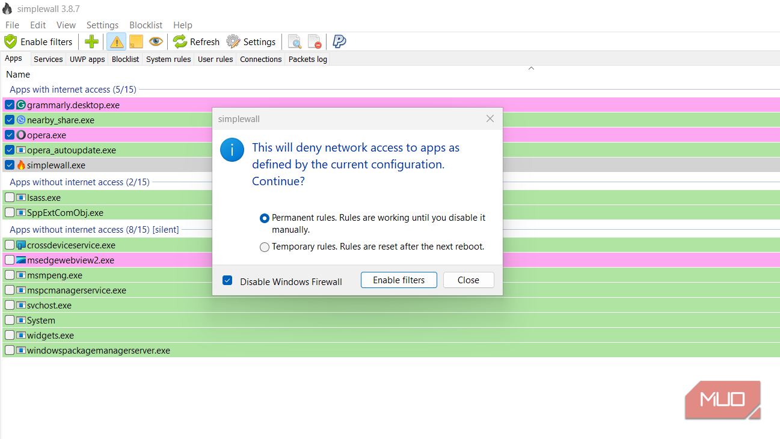Screen dimensions: 780x439
Task: Click the msedgewebview2.exe app icon
Action: pyautogui.click(x=21, y=260)
